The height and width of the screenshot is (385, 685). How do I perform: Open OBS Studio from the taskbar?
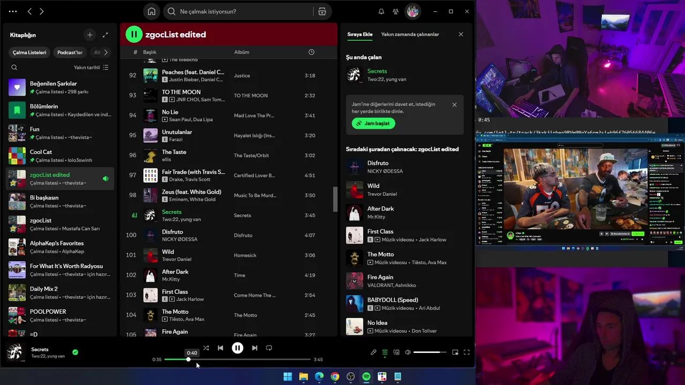pyautogui.click(x=351, y=376)
